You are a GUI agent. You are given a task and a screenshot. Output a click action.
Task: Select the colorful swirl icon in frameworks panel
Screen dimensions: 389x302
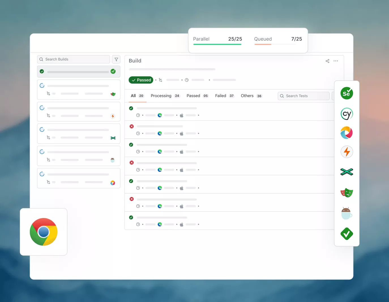point(347,133)
